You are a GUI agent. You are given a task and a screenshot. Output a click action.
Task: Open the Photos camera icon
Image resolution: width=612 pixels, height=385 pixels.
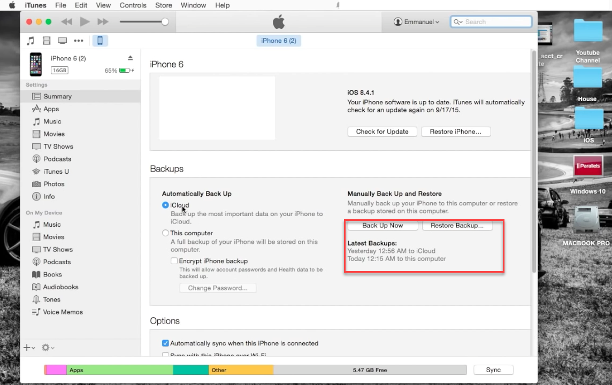[x=36, y=184]
